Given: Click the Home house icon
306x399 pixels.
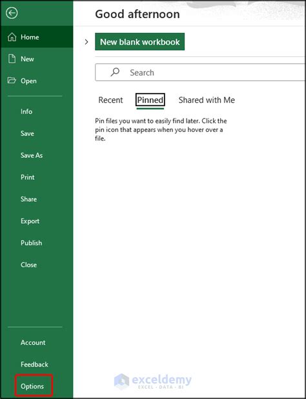Looking at the screenshot, I should click(x=12, y=37).
